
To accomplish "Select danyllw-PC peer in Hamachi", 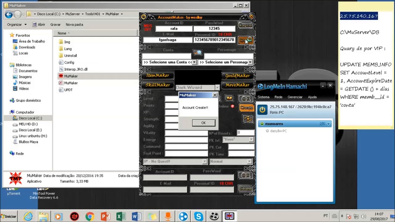I will pyautogui.click(x=278, y=131).
